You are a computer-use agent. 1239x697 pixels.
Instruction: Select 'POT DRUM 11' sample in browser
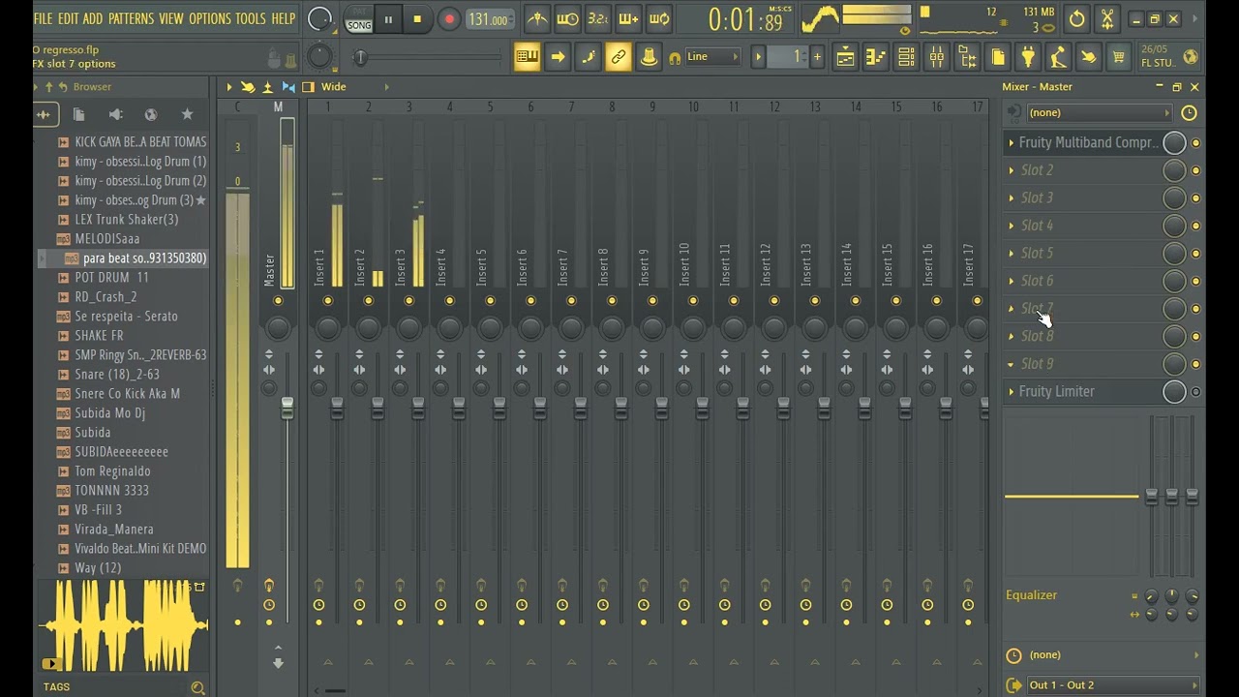pos(111,278)
